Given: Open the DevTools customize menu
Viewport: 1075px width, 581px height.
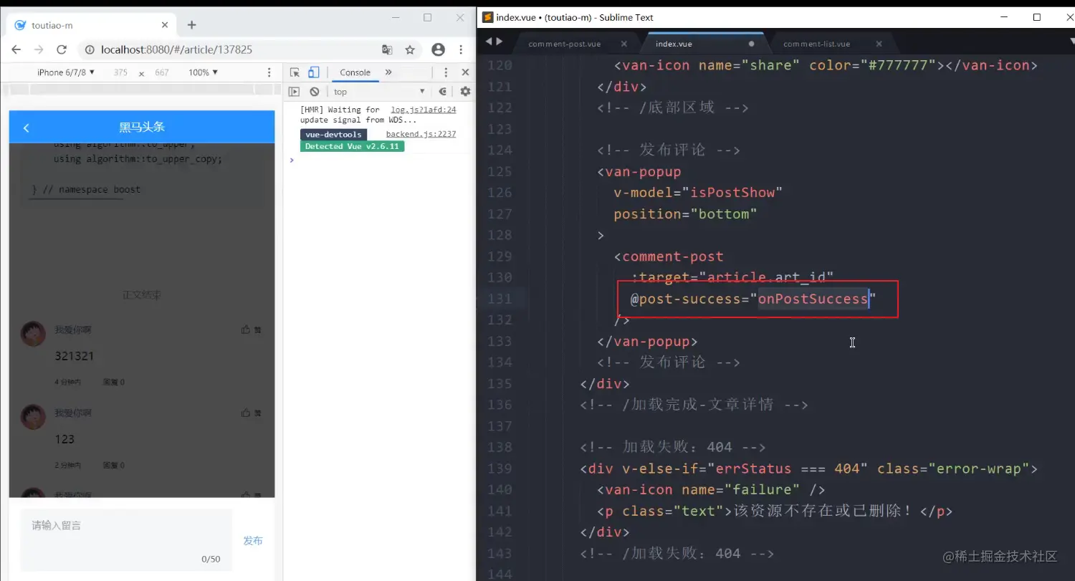Looking at the screenshot, I should click(446, 72).
